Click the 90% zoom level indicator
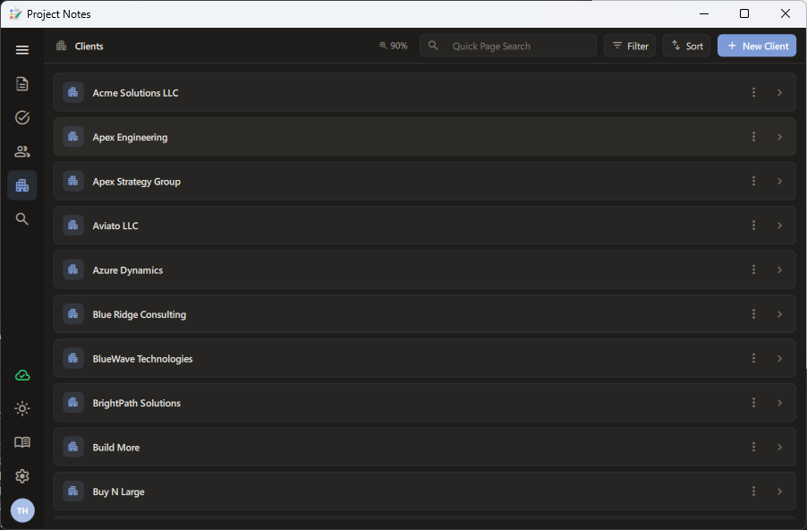The height and width of the screenshot is (530, 807). pyautogui.click(x=394, y=46)
